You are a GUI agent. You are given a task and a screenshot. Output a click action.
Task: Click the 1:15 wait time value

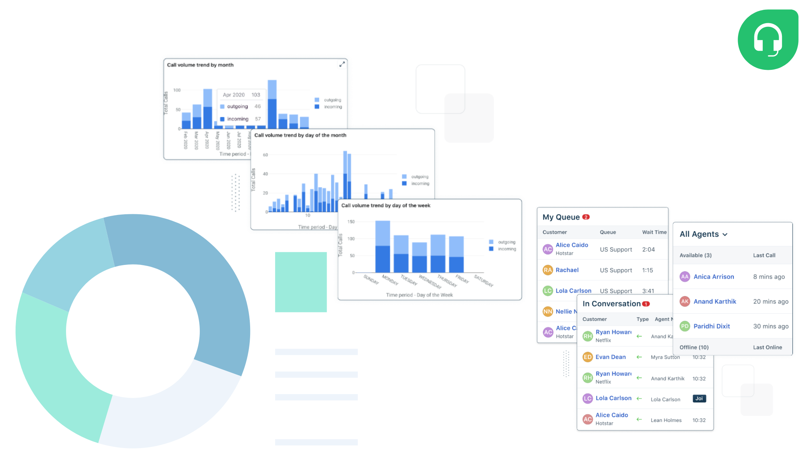[x=647, y=270]
